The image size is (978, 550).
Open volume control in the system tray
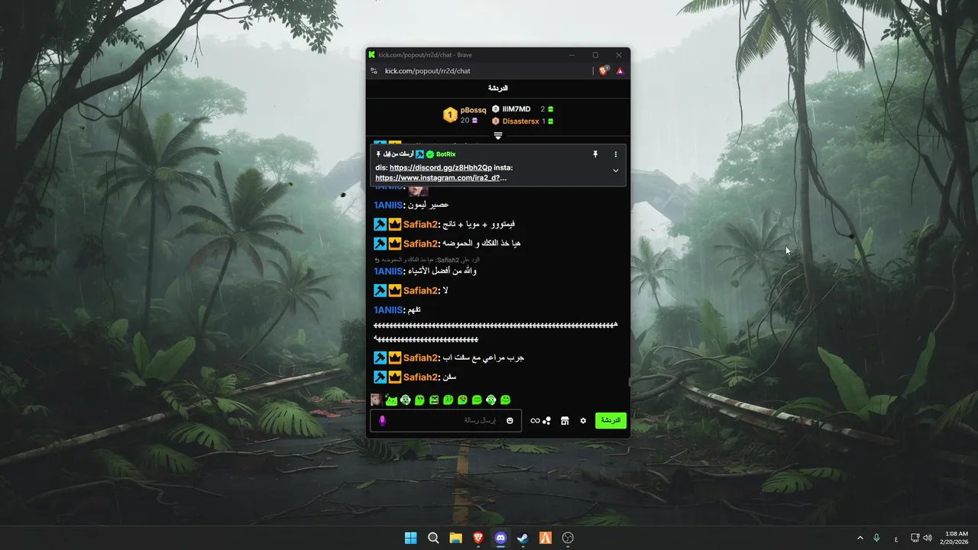(928, 538)
